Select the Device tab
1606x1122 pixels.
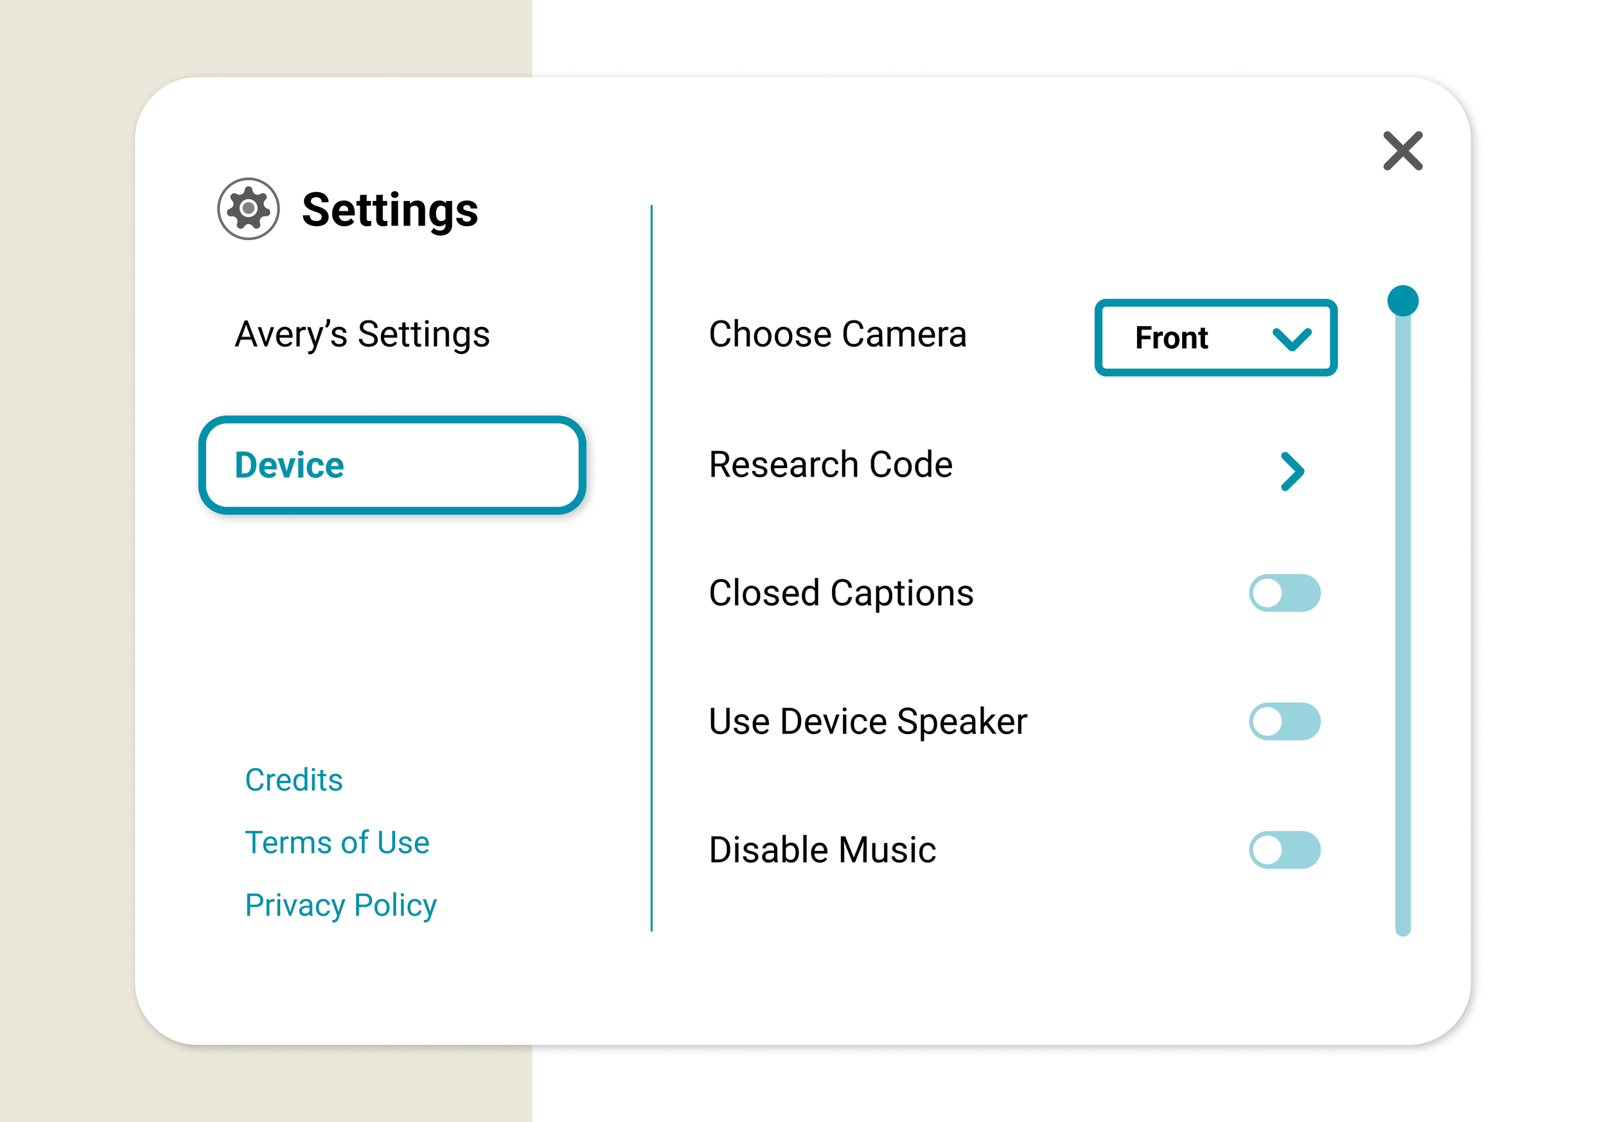pos(393,465)
